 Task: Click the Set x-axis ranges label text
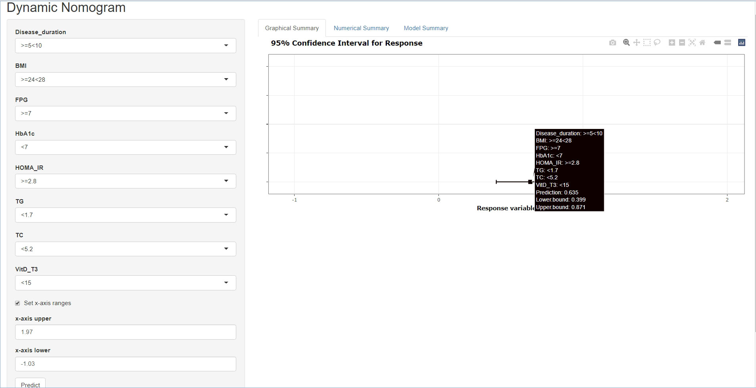tap(48, 303)
